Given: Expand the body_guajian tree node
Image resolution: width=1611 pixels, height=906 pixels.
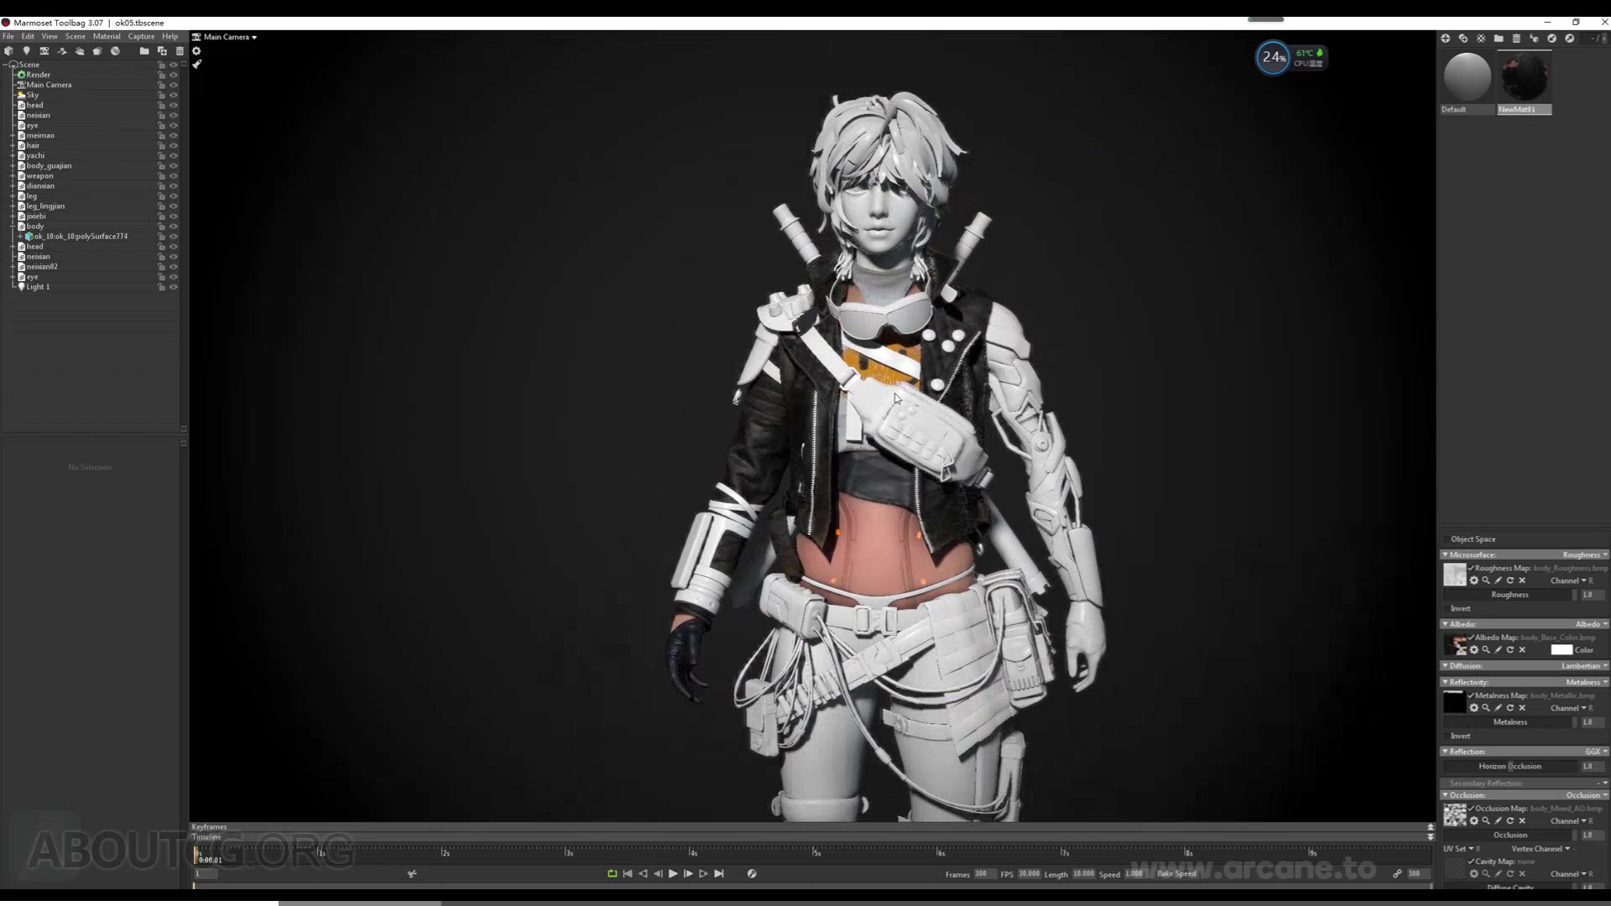Looking at the screenshot, I should tap(13, 166).
